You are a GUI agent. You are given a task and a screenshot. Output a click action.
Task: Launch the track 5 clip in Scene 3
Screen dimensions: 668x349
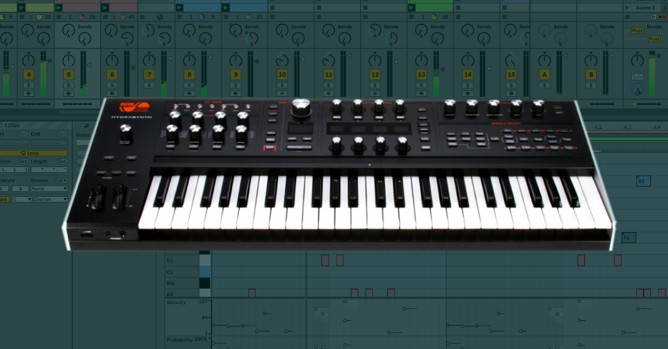(59, 8)
